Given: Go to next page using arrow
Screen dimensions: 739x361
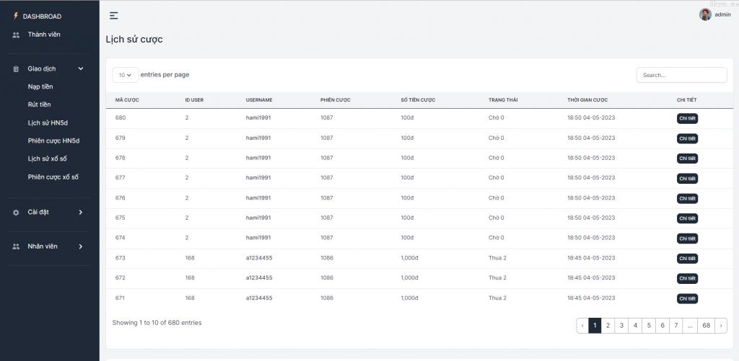Looking at the screenshot, I should (720, 326).
